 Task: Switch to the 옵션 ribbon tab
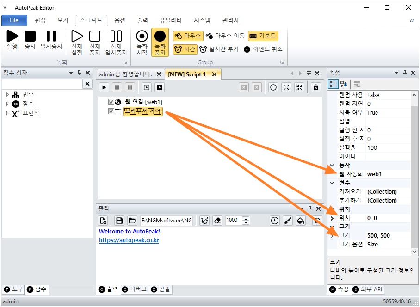coord(120,20)
